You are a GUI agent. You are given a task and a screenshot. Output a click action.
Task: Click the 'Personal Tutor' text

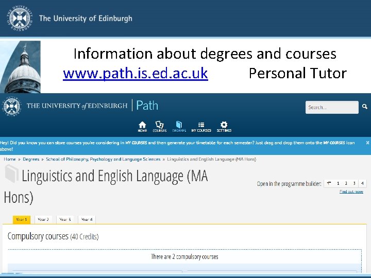[x=298, y=73]
